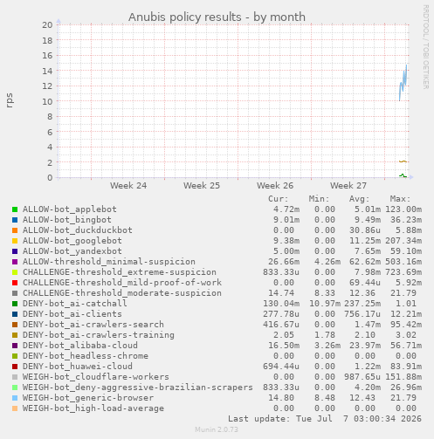
Task: Click the 'Cur:' column header
Action: pos(279,199)
